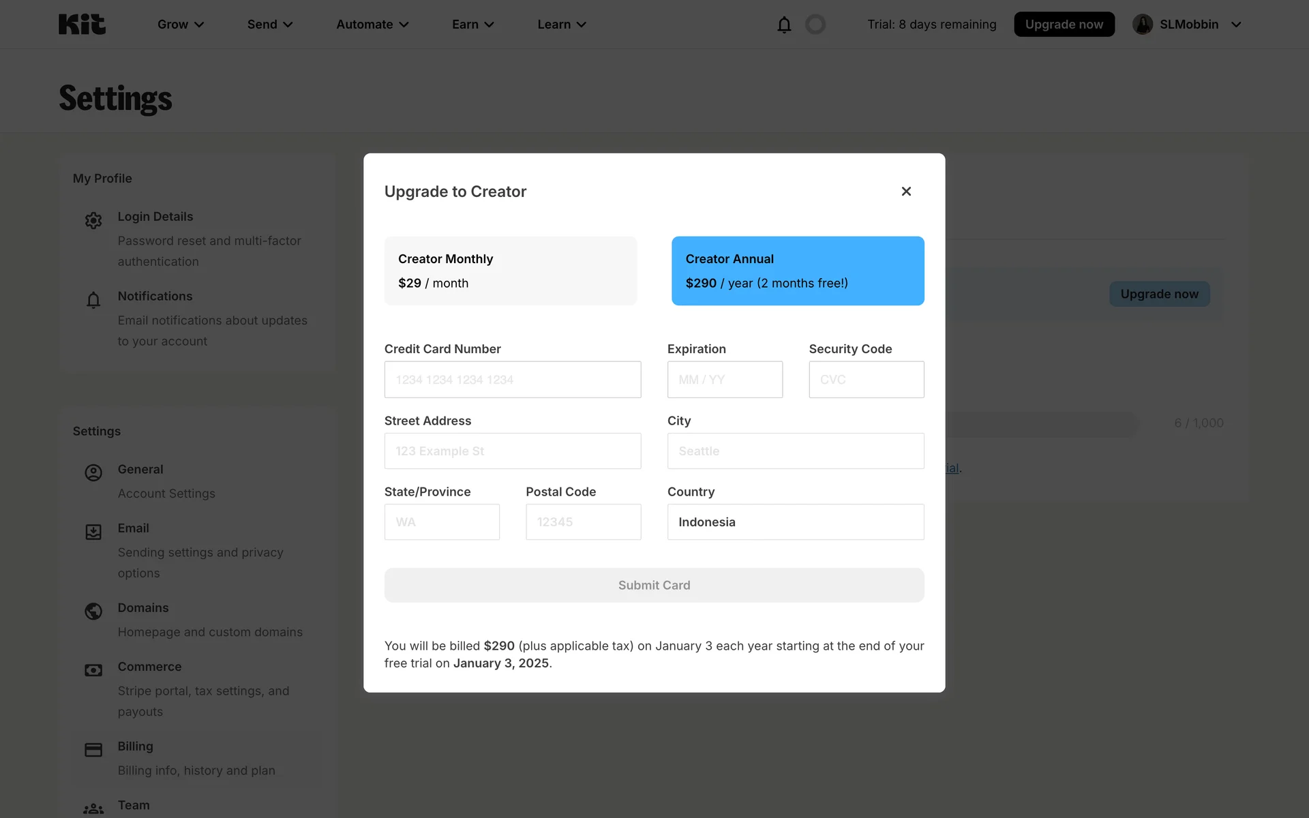1309x818 pixels.
Task: Click Upgrade now in the top bar
Action: click(x=1064, y=25)
